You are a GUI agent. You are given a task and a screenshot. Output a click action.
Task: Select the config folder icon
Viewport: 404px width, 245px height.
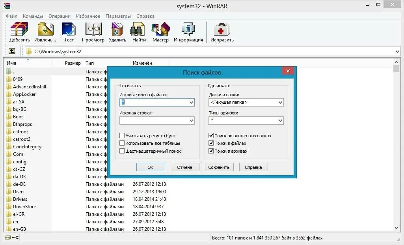click(x=9, y=161)
